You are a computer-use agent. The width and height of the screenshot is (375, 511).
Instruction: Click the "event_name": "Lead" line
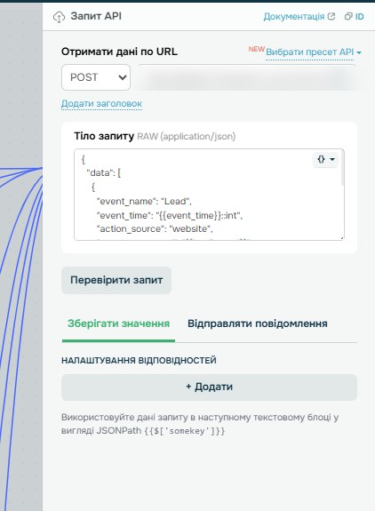pyautogui.click(x=144, y=201)
